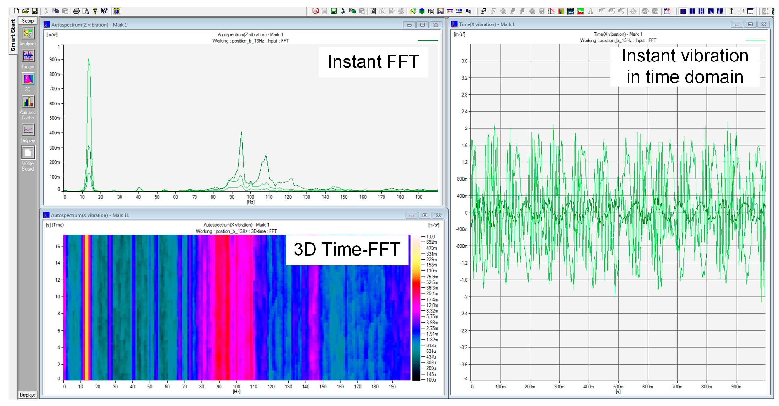Click the context help arrow icon

[104, 11]
